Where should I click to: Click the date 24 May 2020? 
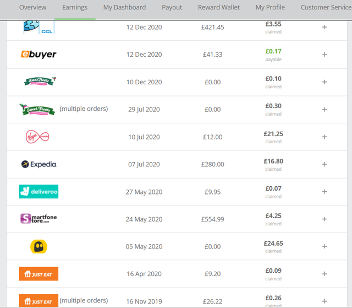tap(144, 219)
